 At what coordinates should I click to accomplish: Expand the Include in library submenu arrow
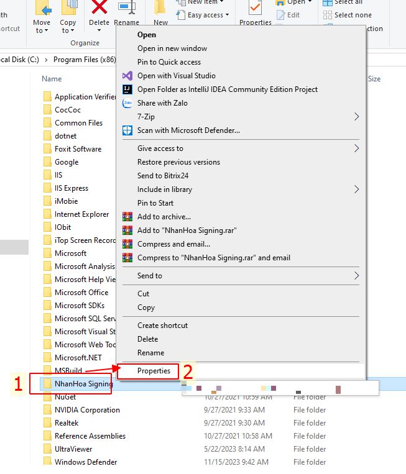(356, 189)
